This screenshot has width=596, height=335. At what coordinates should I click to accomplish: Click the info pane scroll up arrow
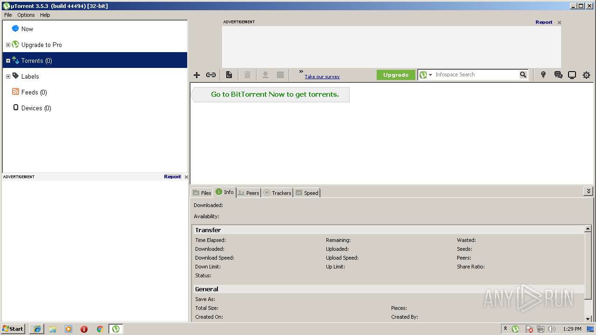click(x=588, y=229)
